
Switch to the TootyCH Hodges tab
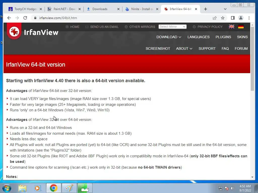point(24,9)
